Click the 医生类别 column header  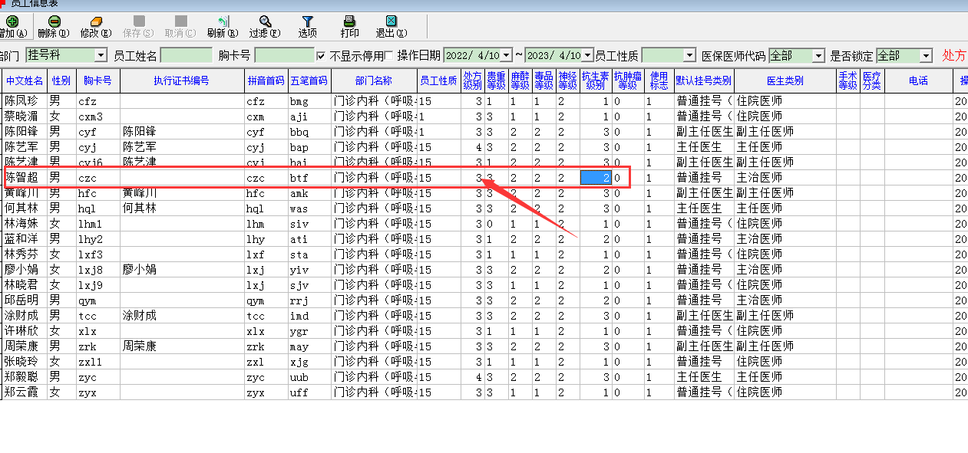[x=785, y=81]
